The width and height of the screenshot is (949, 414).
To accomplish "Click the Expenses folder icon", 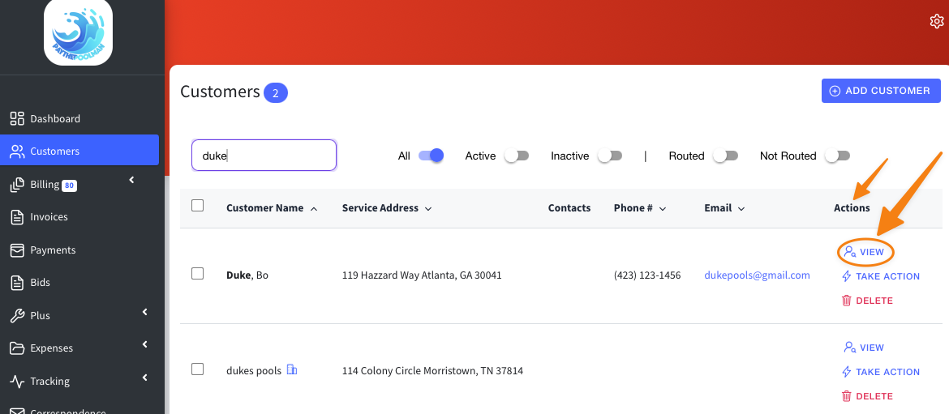I will (18, 348).
